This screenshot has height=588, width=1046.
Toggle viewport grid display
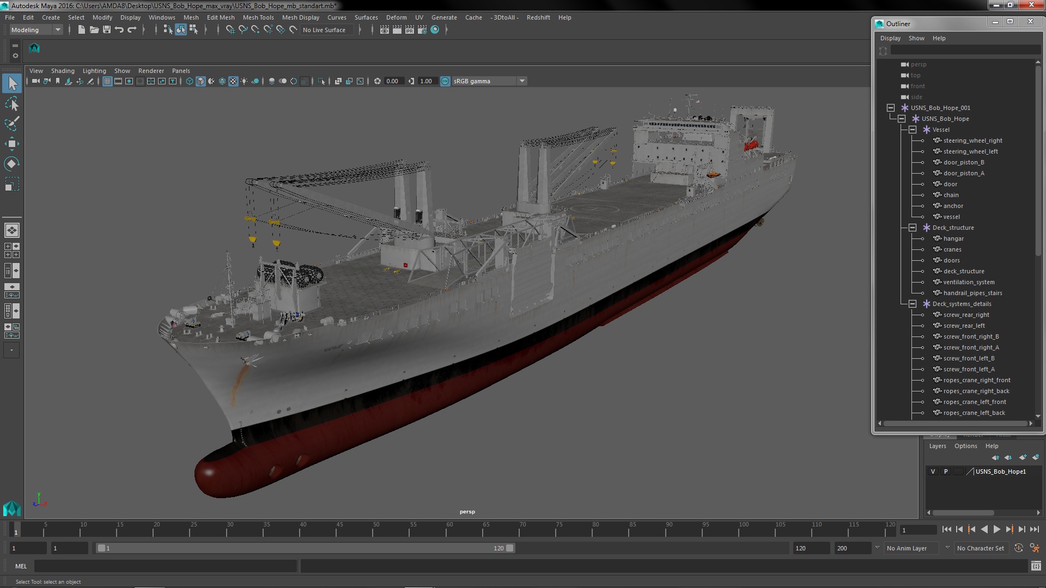(107, 81)
